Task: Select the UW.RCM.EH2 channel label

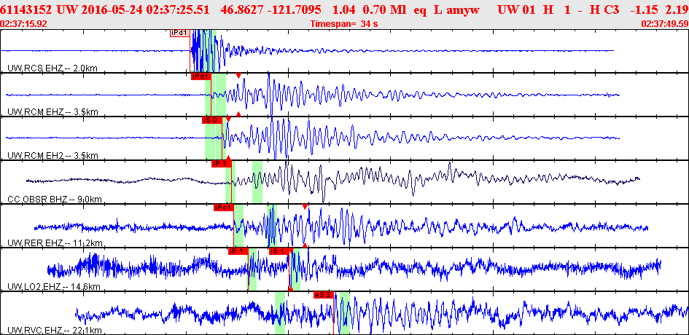Action: (52, 156)
